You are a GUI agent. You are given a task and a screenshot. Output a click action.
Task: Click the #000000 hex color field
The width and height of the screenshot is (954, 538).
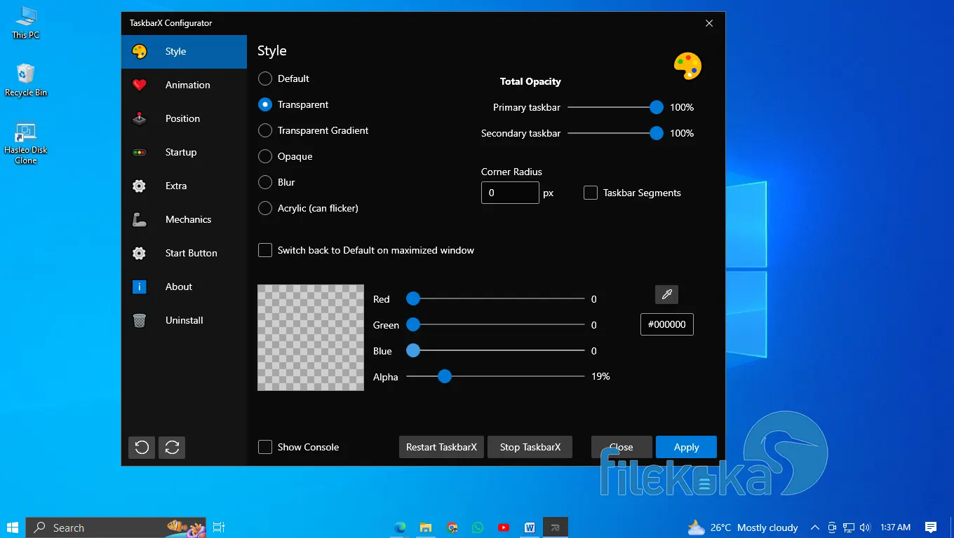point(667,324)
